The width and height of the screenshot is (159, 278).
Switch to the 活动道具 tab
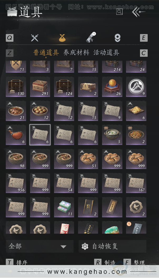106,53
